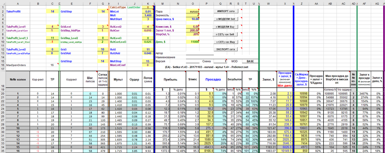
Task: Select the Просадка cell showing 8166.8
Action: pos(207,151)
